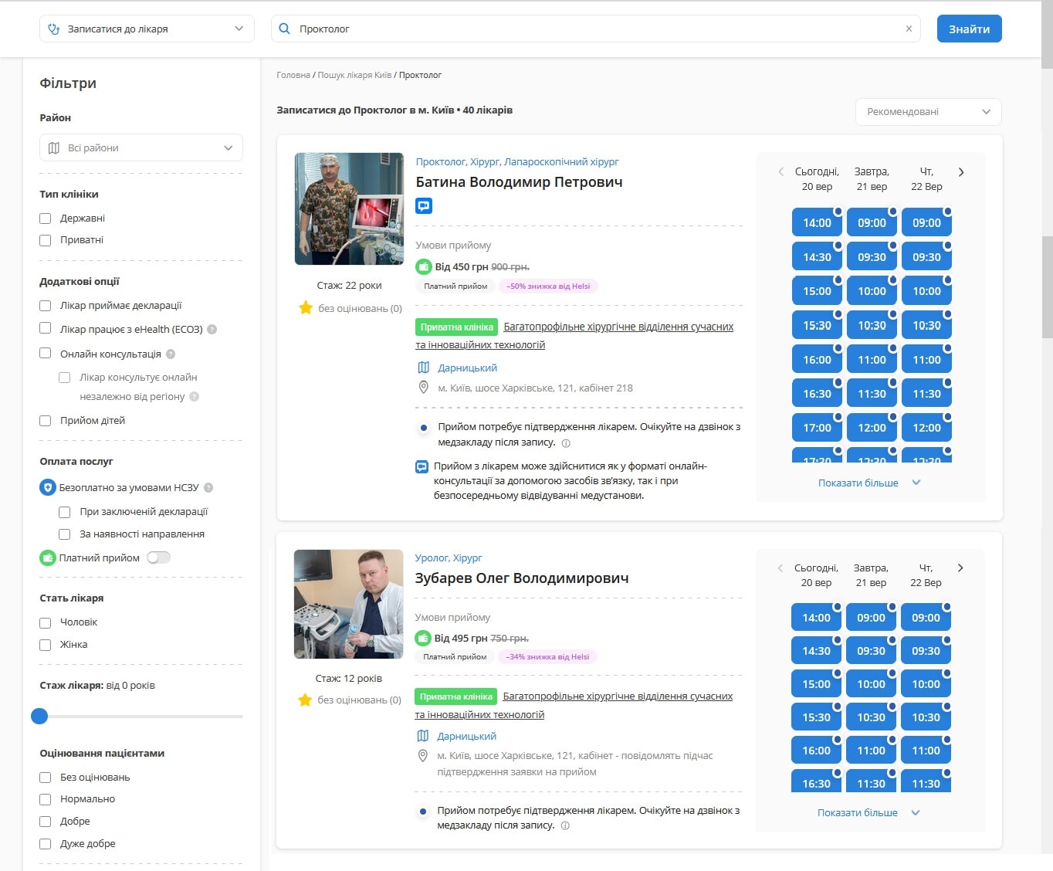The image size is (1053, 871).
Task: Clear the Проктолог search field with X
Action: [909, 29]
